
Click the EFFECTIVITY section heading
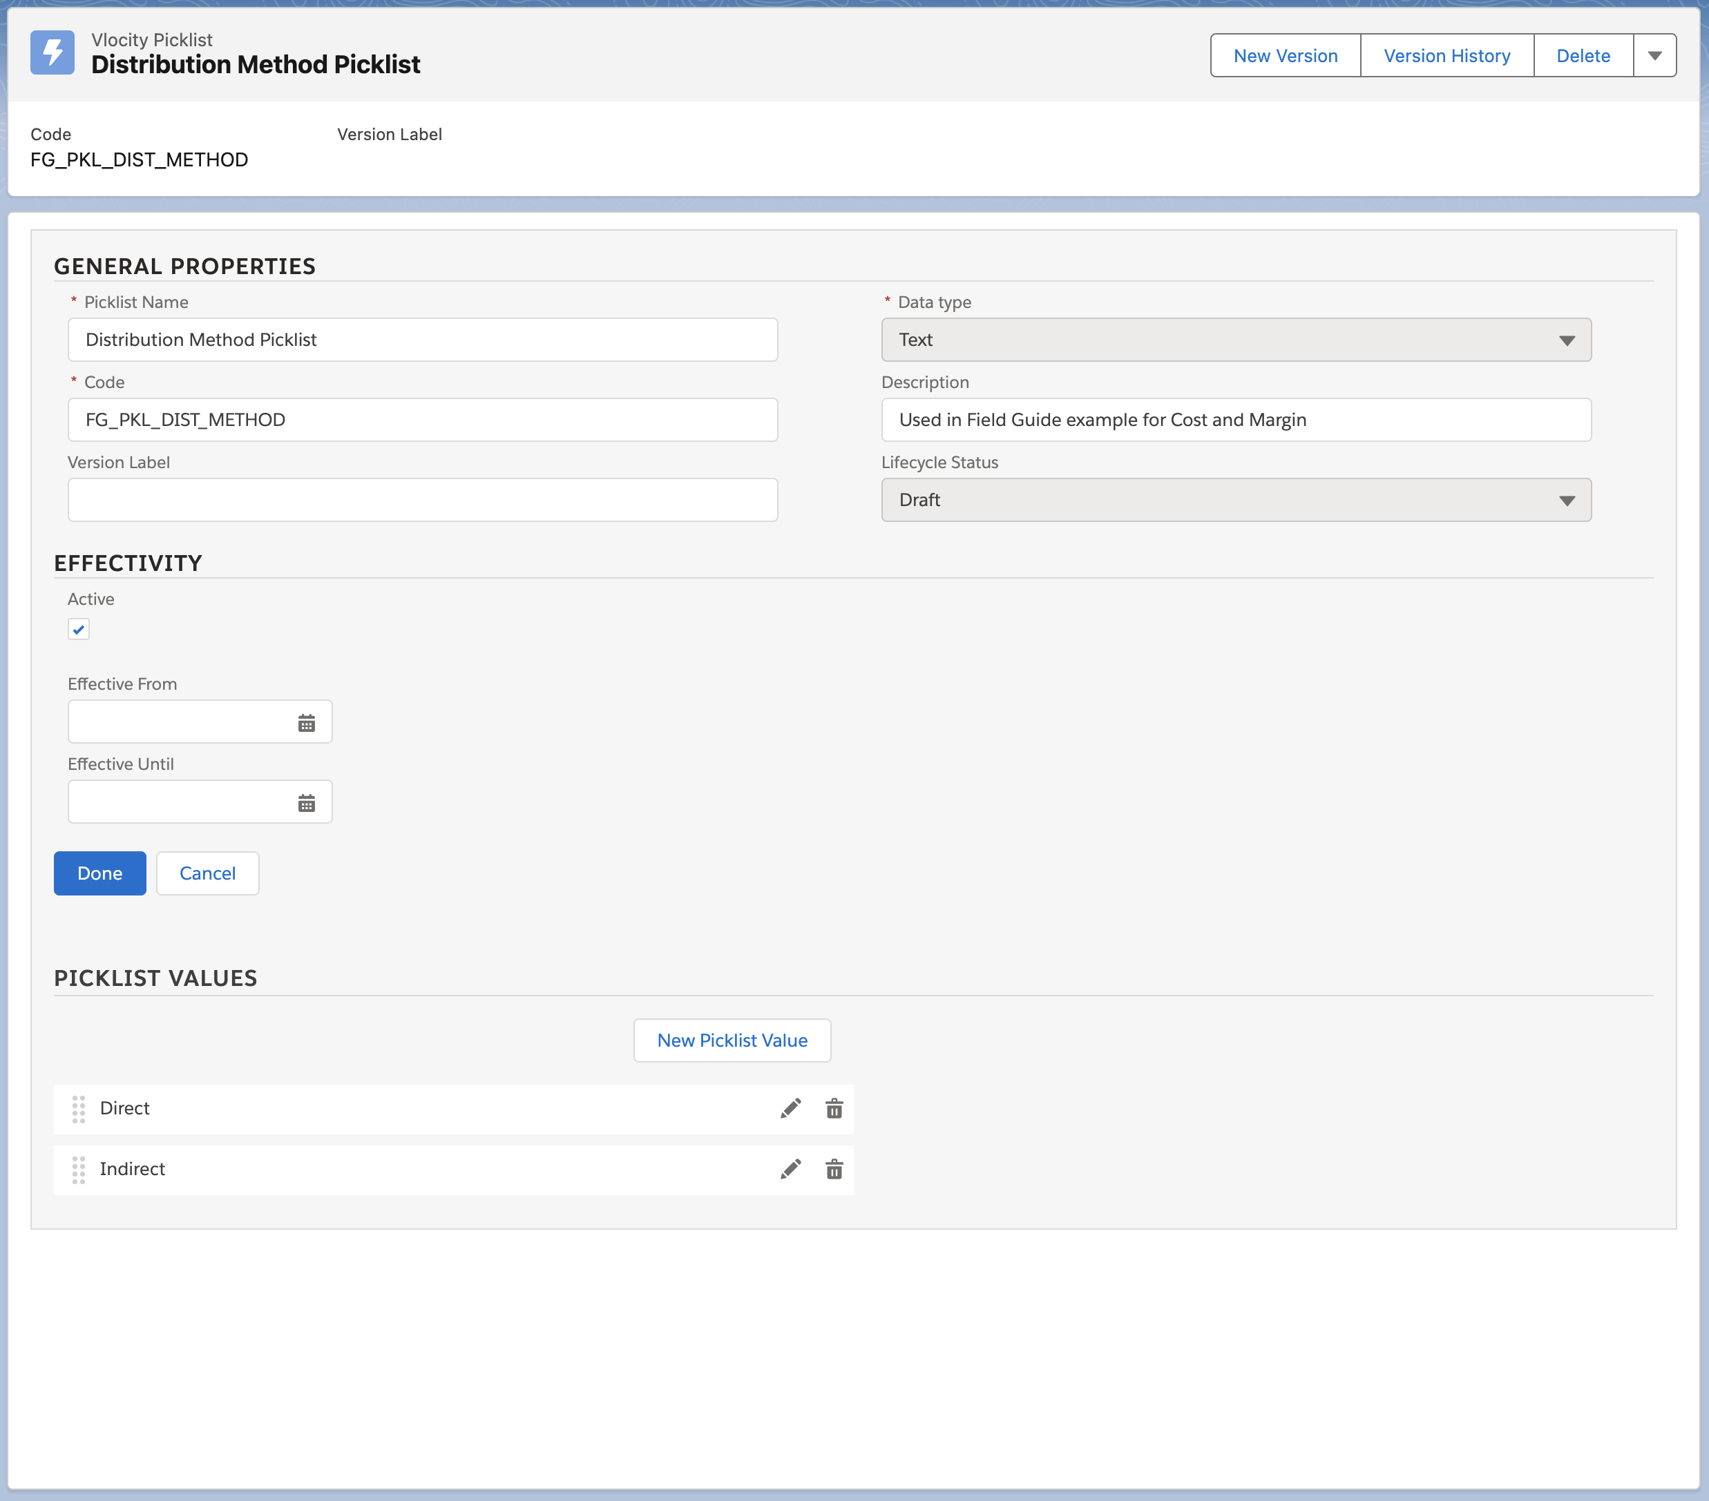(128, 563)
